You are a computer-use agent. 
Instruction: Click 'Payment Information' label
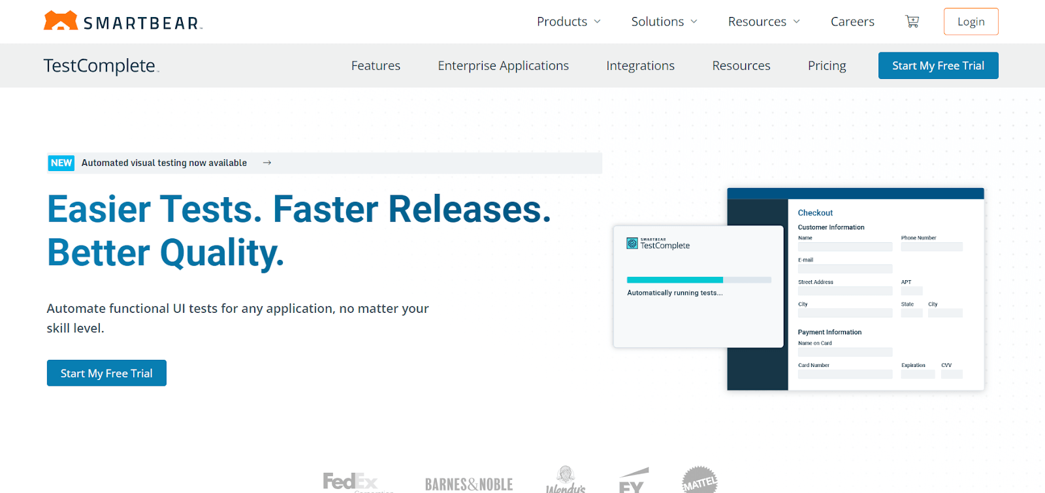click(x=829, y=332)
